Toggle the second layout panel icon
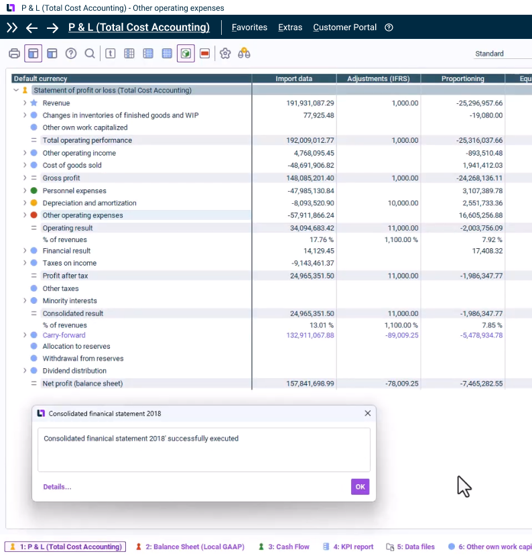532x558 pixels. 52,54
